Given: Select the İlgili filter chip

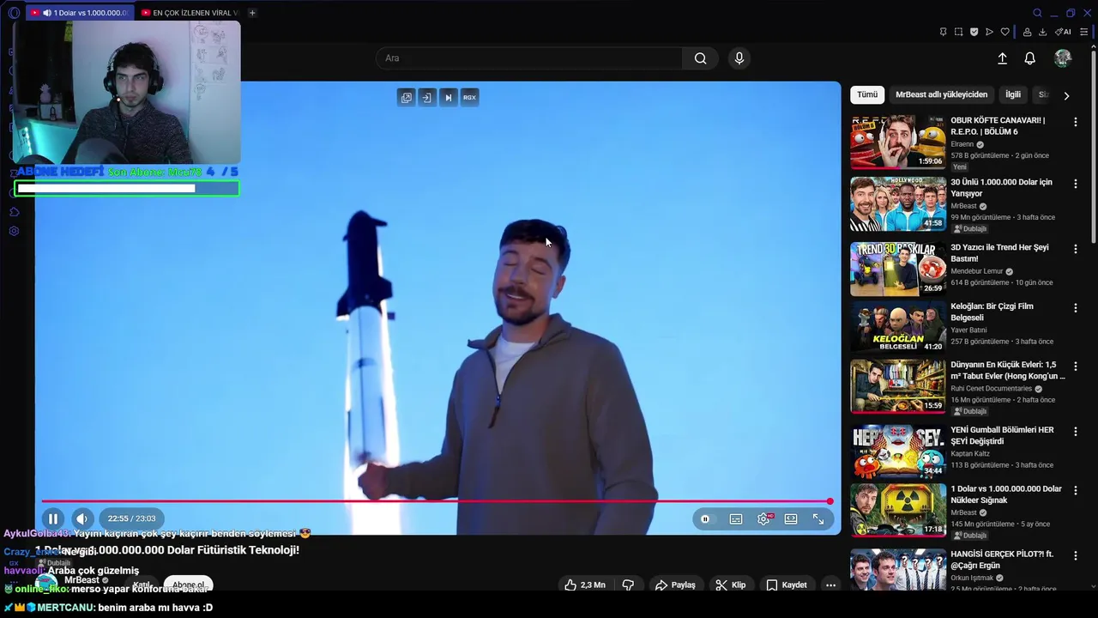Looking at the screenshot, I should coord(1013,94).
